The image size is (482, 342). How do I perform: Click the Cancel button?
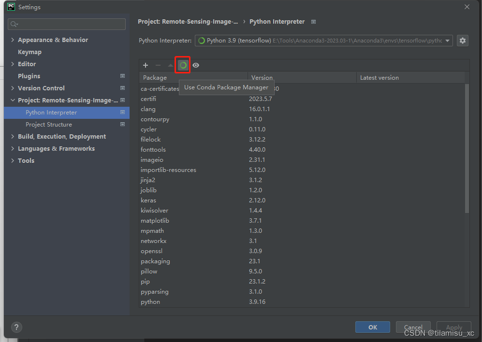413,327
